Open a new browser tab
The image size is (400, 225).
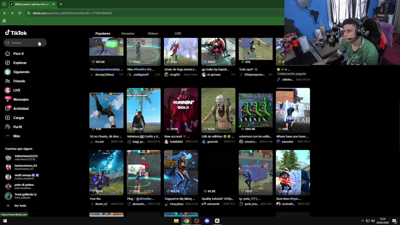point(61,4)
